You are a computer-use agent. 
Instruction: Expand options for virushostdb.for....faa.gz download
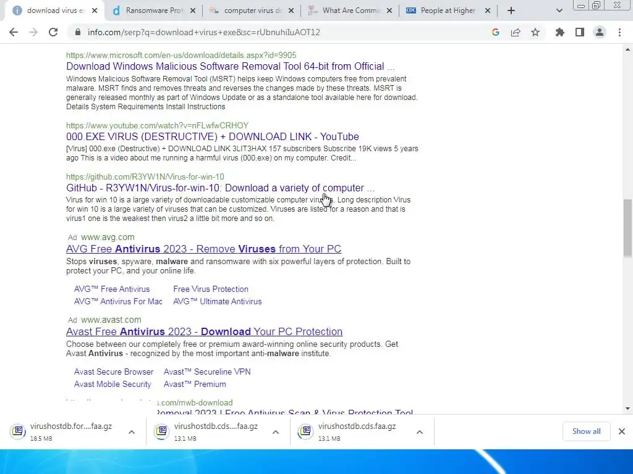(132, 432)
